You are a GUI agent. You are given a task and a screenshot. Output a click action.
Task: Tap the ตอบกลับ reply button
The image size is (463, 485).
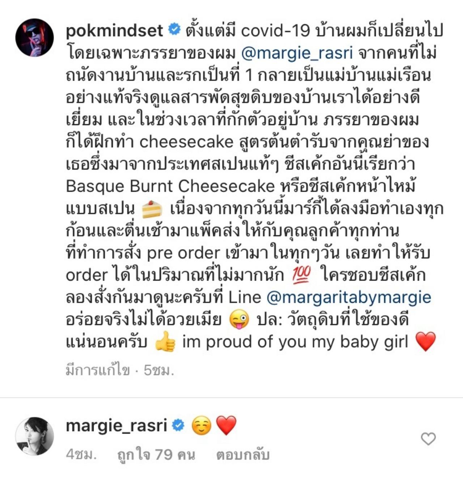tap(243, 455)
